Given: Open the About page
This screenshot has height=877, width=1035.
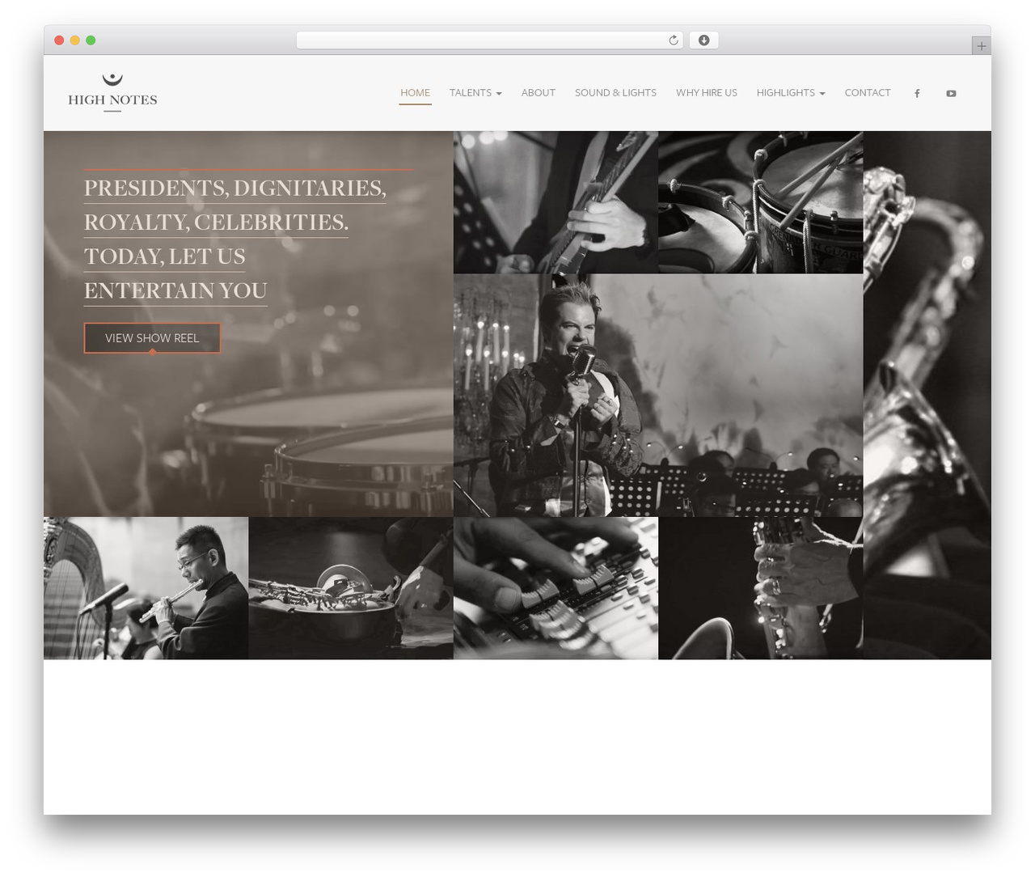Looking at the screenshot, I should (x=539, y=93).
